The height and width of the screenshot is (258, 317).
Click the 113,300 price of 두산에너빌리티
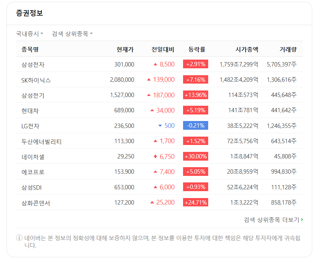coord(124,141)
